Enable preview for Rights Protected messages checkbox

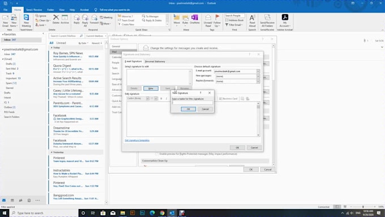pos(157,154)
